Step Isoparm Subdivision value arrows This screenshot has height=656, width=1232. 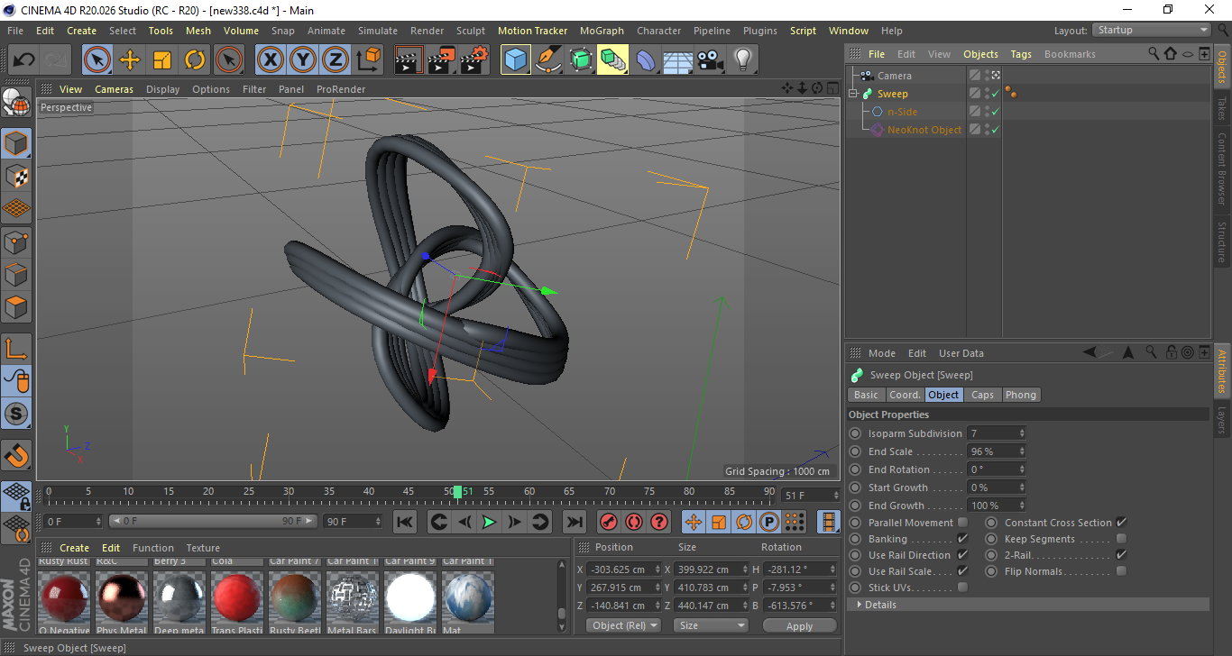[x=1022, y=433]
